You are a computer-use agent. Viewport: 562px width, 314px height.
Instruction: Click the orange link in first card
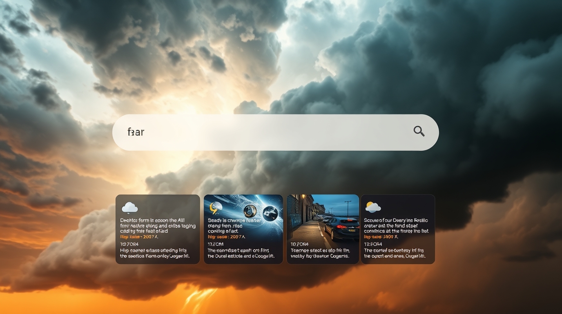click(139, 237)
